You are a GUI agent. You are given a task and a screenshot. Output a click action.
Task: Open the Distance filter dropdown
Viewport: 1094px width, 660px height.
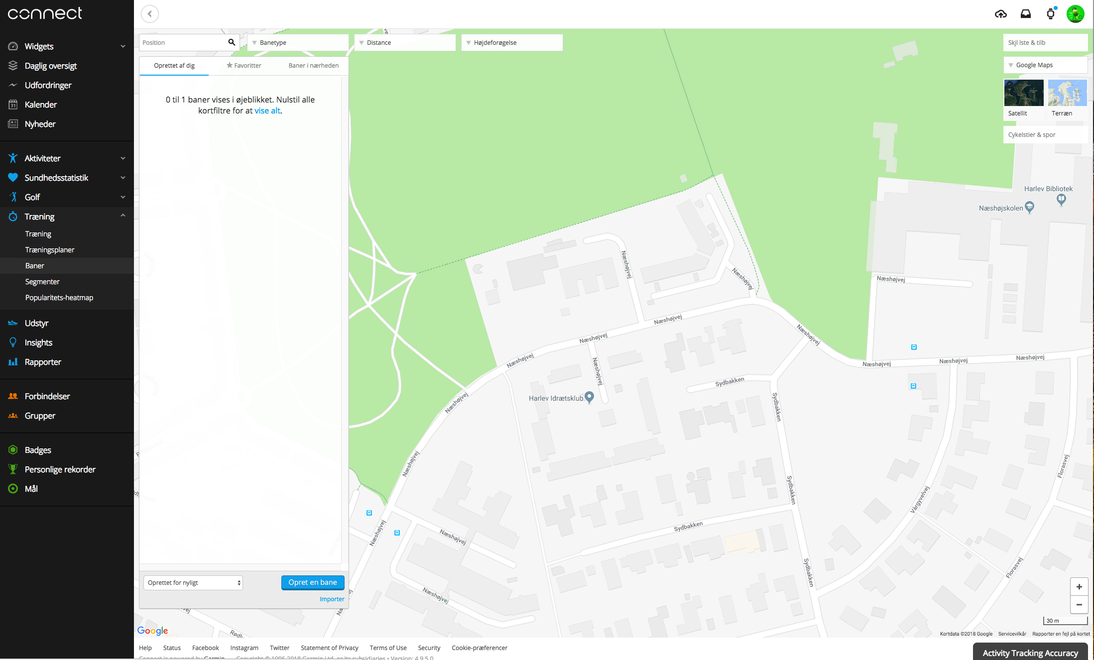[x=405, y=43]
